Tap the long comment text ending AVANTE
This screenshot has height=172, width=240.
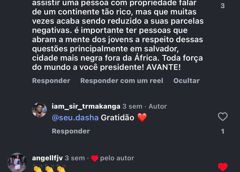click(x=117, y=40)
